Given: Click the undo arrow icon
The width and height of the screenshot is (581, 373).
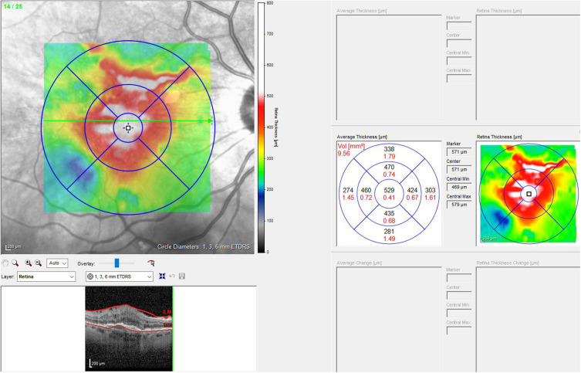Looking at the screenshot, I should coord(172,276).
